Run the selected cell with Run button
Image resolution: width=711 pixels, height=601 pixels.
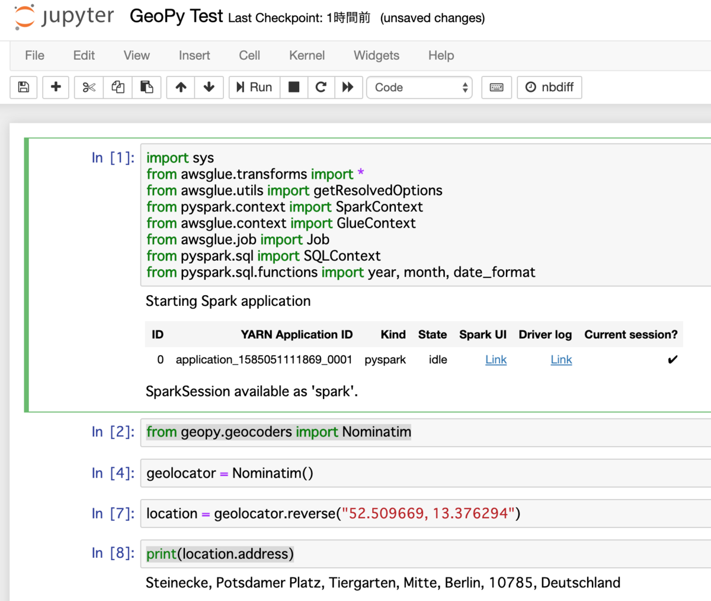click(x=254, y=87)
